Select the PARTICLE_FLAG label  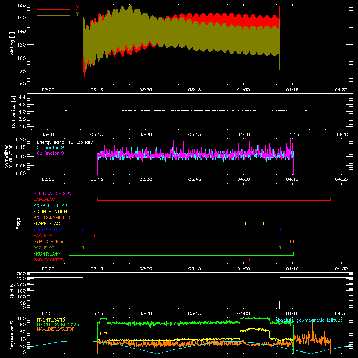coord(50,242)
